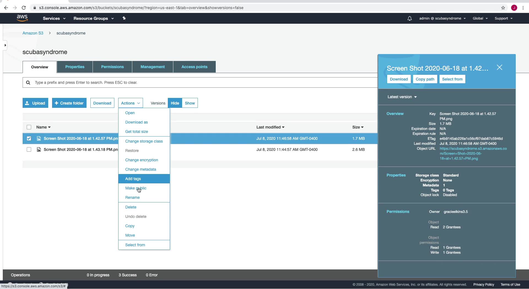This screenshot has height=289, width=529.
Task: Set Versions toggle to Hide
Action: pos(175,103)
